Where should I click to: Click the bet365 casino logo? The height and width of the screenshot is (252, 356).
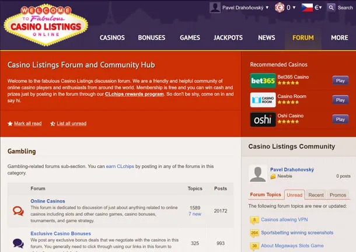[263, 80]
